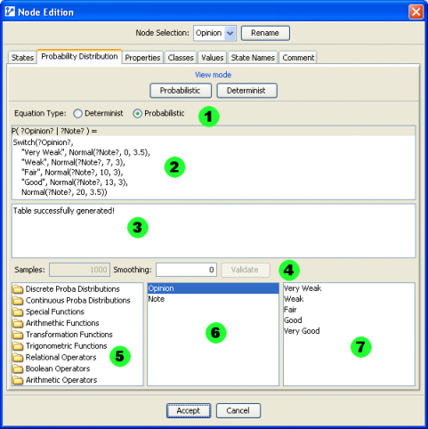Switch to the Values tab
428x429 pixels.
coord(213,58)
